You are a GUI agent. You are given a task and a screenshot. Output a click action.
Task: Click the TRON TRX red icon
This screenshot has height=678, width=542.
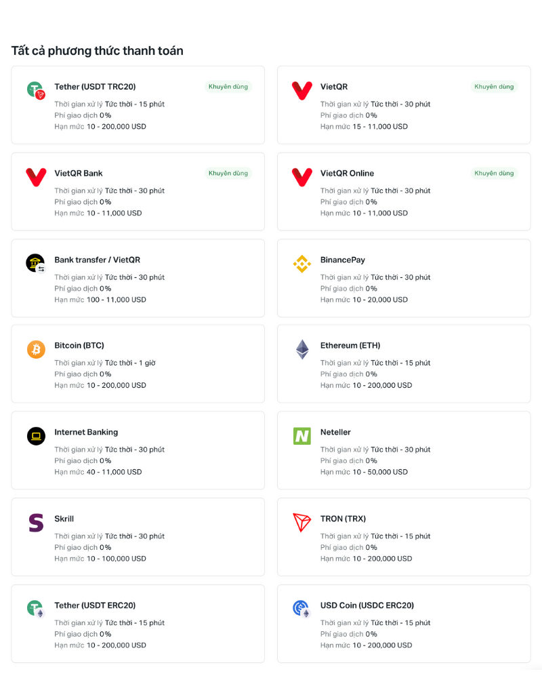pos(301,523)
